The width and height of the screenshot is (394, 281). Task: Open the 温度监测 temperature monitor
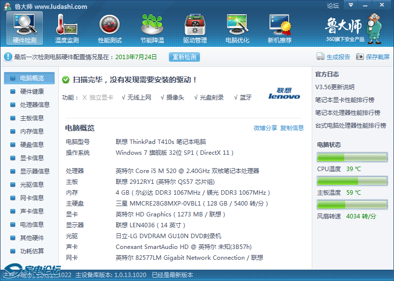(x=67, y=28)
